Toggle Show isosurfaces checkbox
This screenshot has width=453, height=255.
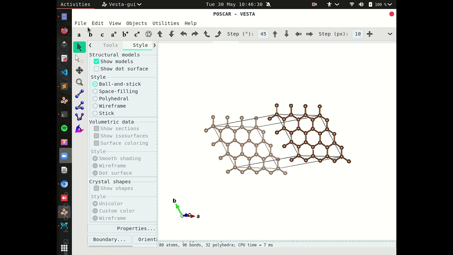(96, 136)
